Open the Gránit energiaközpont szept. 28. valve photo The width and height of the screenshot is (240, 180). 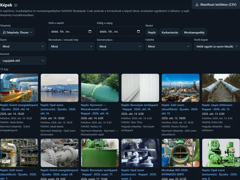59,153
